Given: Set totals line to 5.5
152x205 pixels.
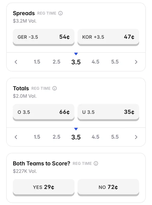Looking at the screenshot, I should pyautogui.click(x=115, y=137).
